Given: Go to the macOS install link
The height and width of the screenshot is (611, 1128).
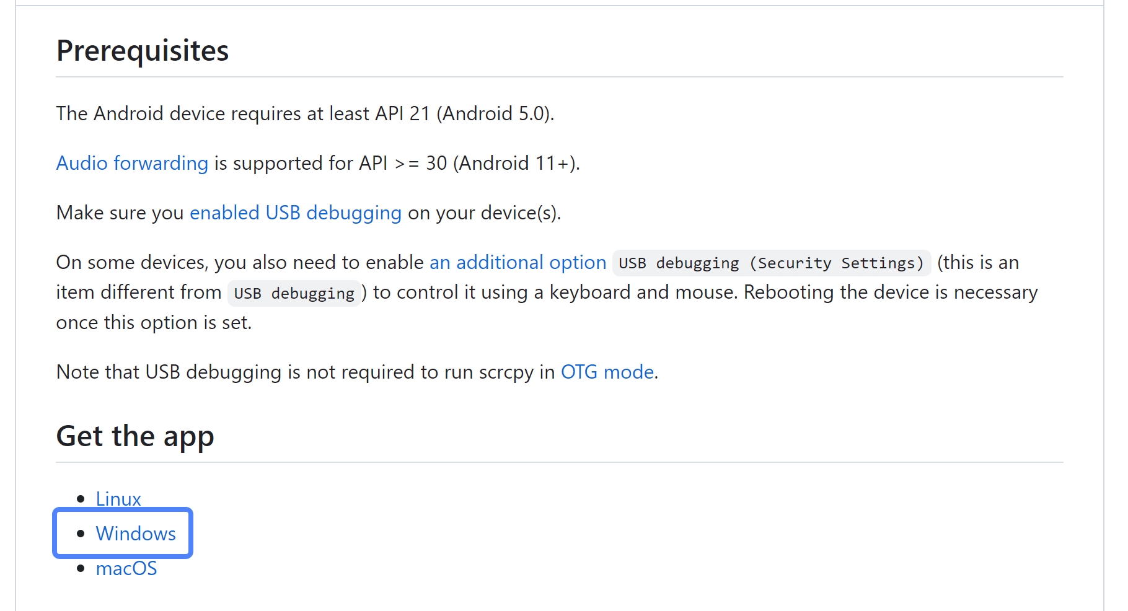Looking at the screenshot, I should 126,568.
